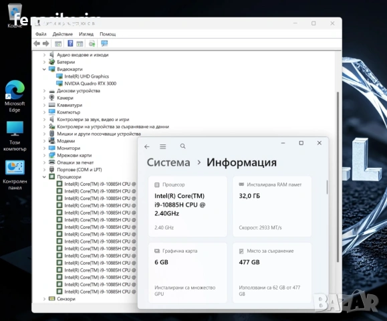Click the 'Графична карта' info card
Screen dimensions: 387x321
(188, 273)
